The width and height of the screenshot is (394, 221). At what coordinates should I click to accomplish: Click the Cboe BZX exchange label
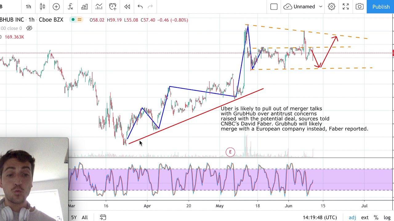pyautogui.click(x=51, y=20)
